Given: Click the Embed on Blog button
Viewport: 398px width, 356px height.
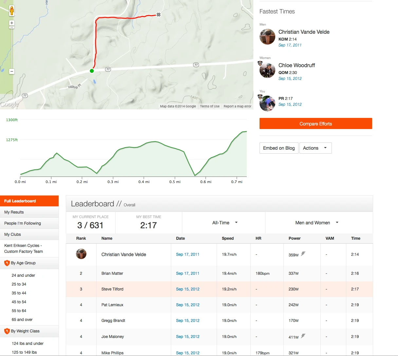Looking at the screenshot, I should click(x=279, y=148).
